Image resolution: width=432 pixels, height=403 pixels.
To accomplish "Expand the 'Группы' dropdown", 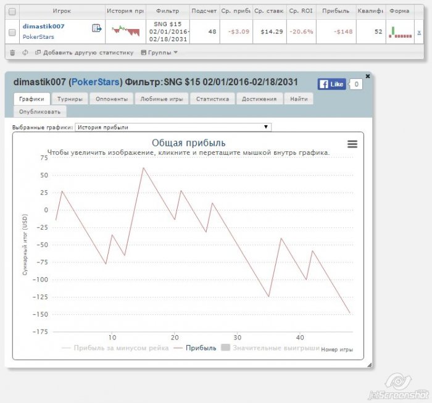I will coord(159,52).
